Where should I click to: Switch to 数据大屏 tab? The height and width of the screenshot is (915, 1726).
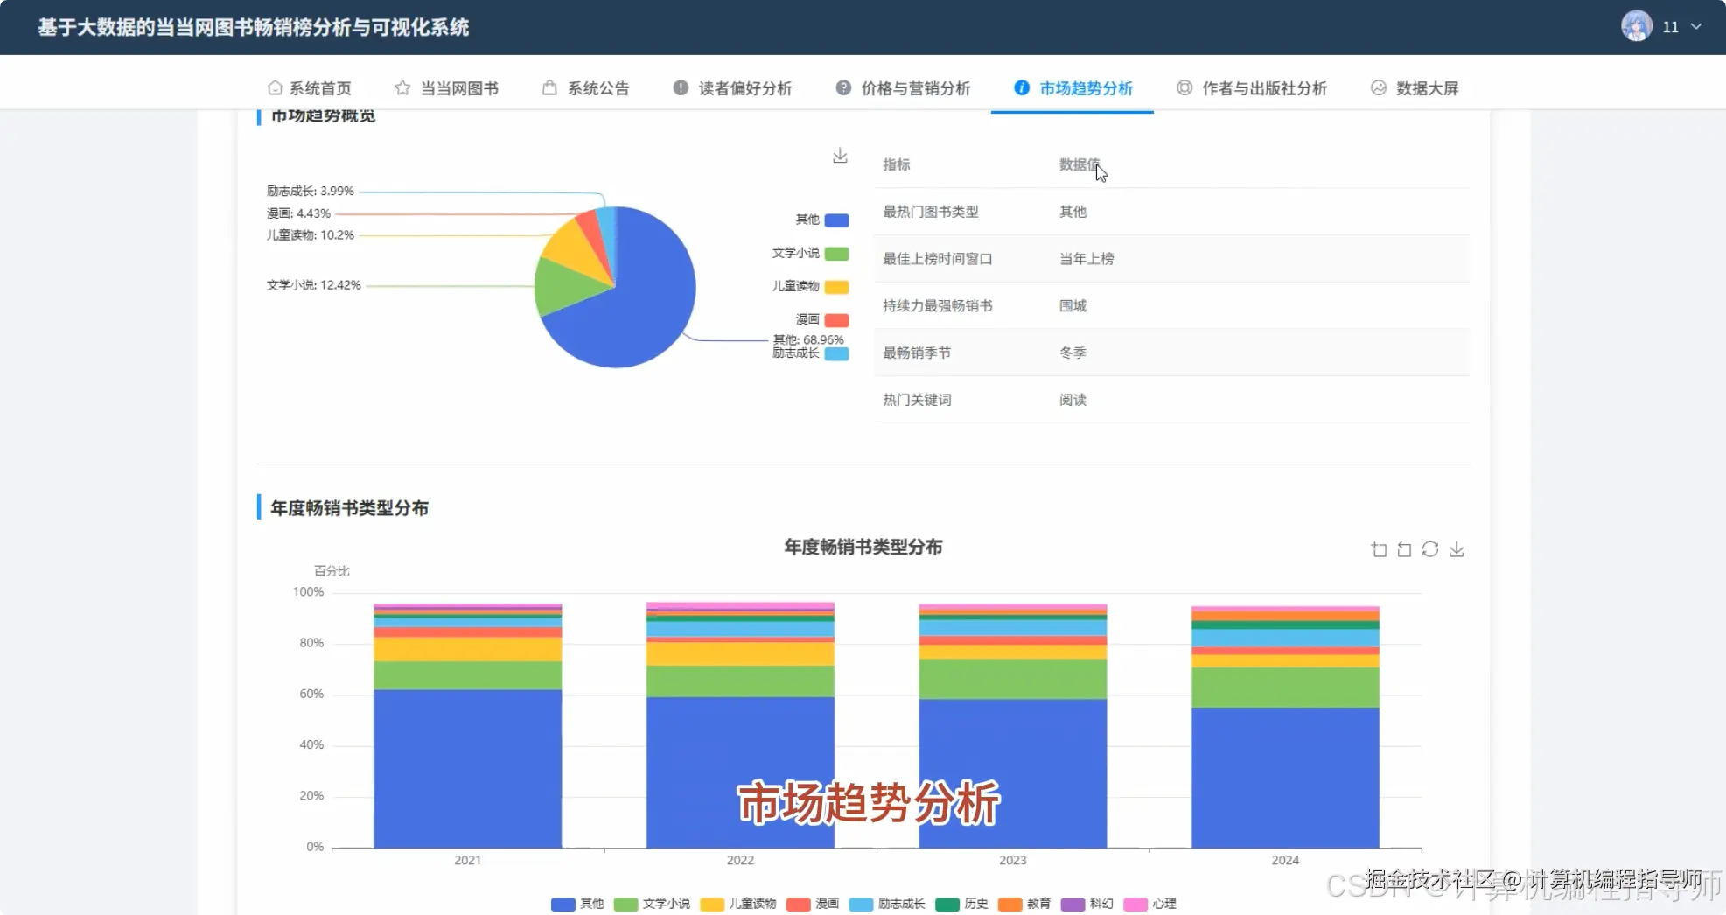(1415, 88)
